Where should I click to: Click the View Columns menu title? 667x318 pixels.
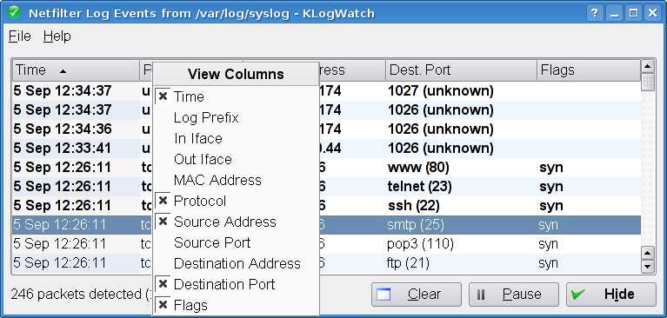point(236,74)
